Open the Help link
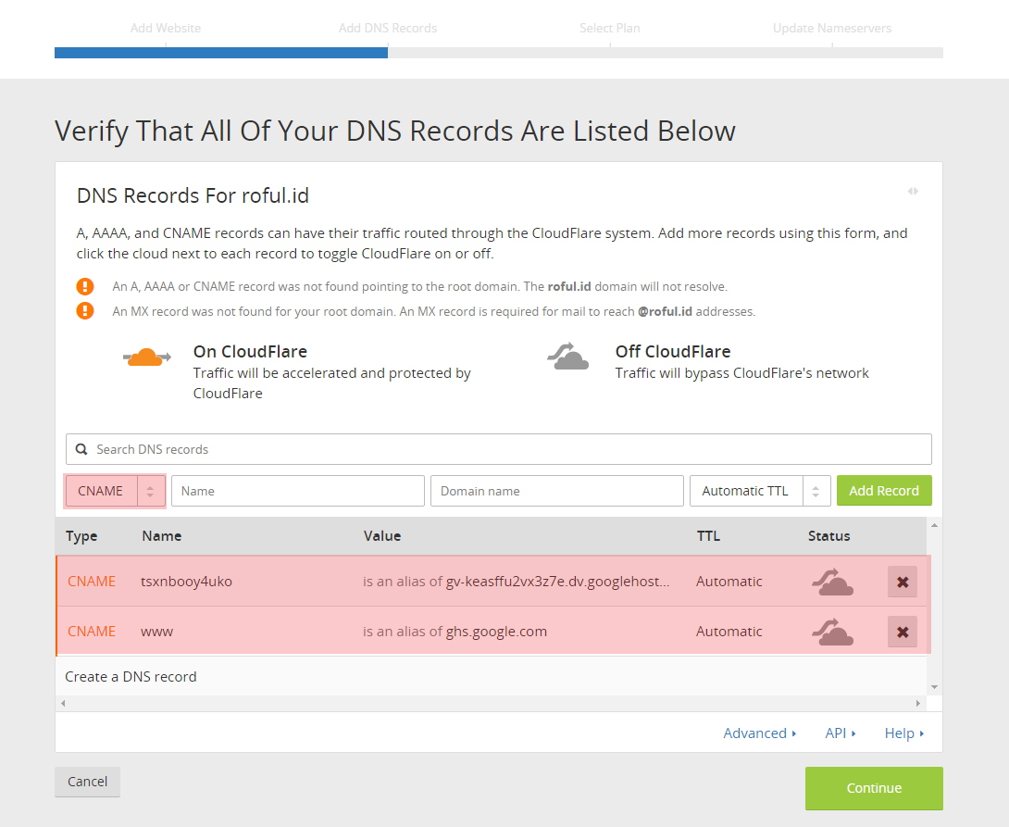Viewport: 1009px width, 827px height. 903,733
